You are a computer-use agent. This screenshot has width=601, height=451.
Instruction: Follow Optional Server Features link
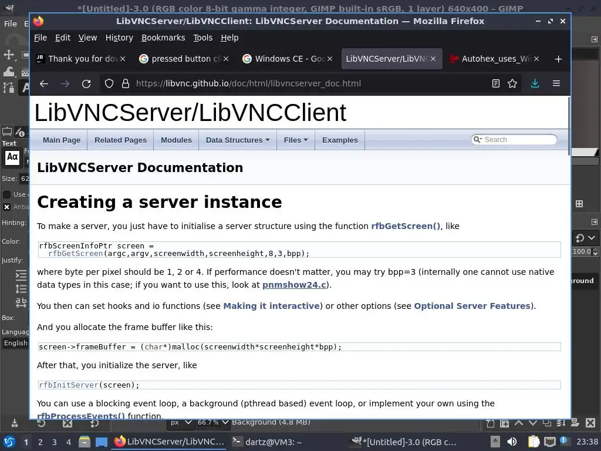tap(472, 306)
